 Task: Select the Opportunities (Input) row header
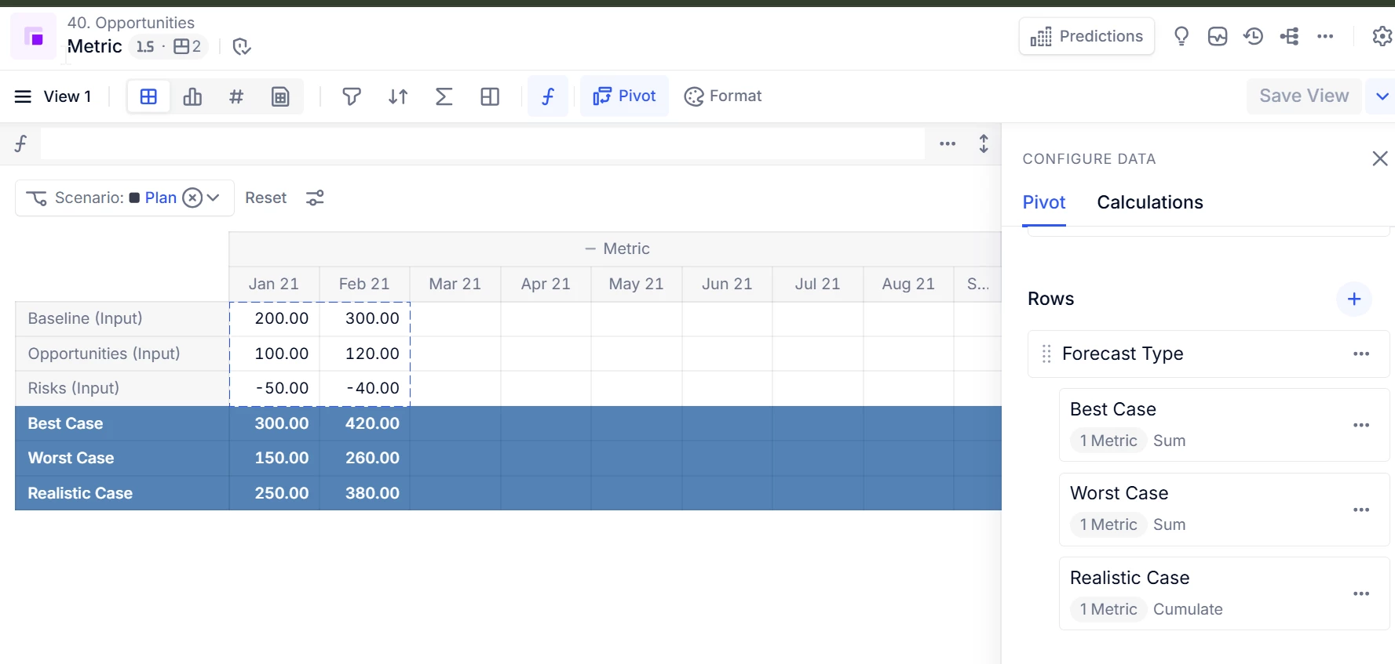(122, 354)
